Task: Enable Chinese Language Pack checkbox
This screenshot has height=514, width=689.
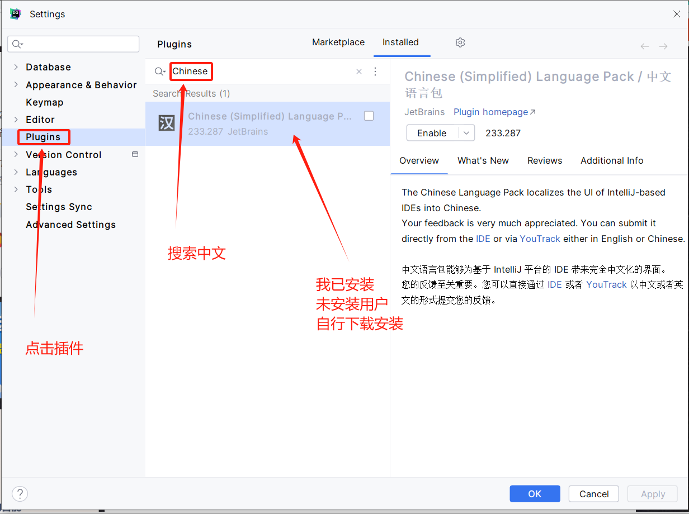Action: (369, 116)
